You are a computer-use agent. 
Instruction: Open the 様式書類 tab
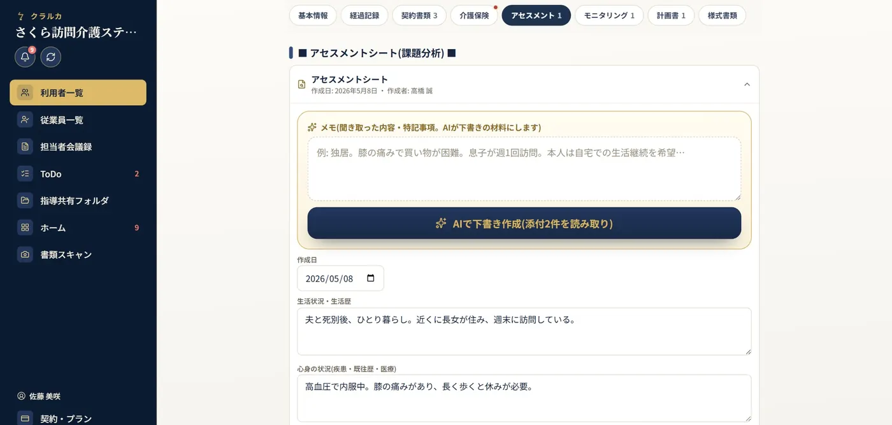point(723,15)
